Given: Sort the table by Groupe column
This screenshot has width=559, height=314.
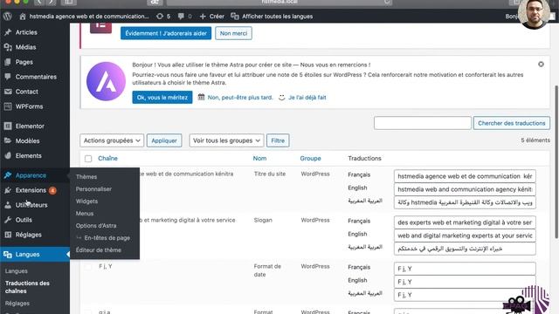Looking at the screenshot, I should 310,159.
